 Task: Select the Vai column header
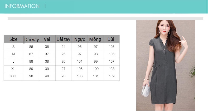click(x=47, y=39)
